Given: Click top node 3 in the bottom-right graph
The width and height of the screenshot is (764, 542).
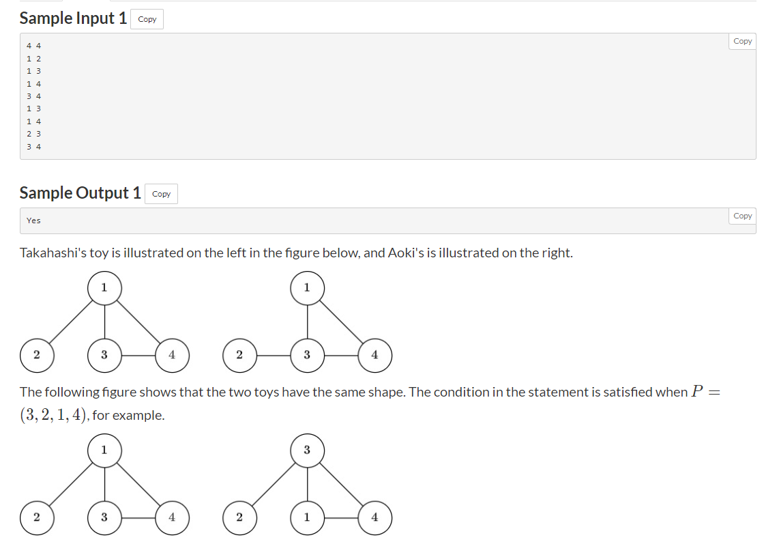Looking at the screenshot, I should coord(307,450).
